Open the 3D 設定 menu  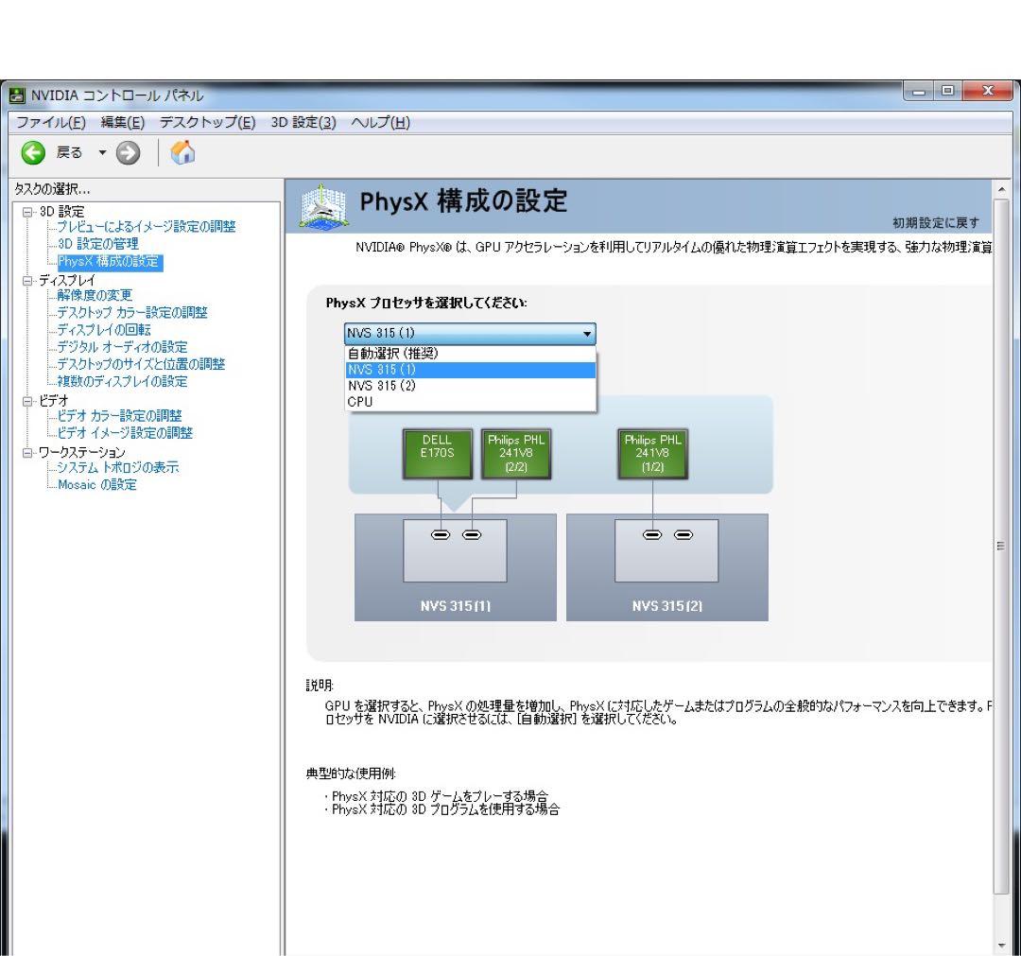coord(303,122)
